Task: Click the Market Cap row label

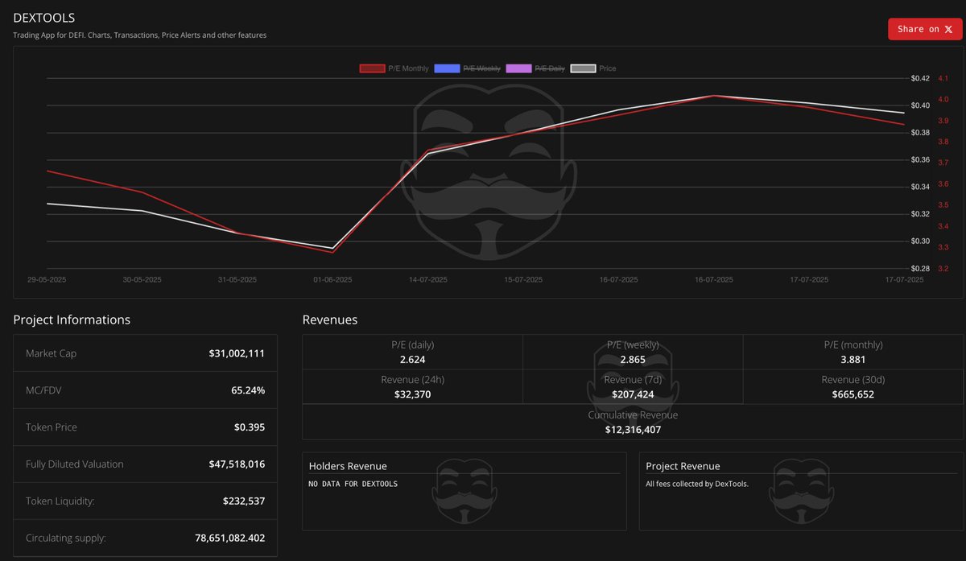Action: (x=51, y=353)
